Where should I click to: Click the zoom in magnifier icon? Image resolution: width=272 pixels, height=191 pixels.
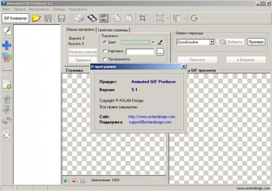(66, 180)
